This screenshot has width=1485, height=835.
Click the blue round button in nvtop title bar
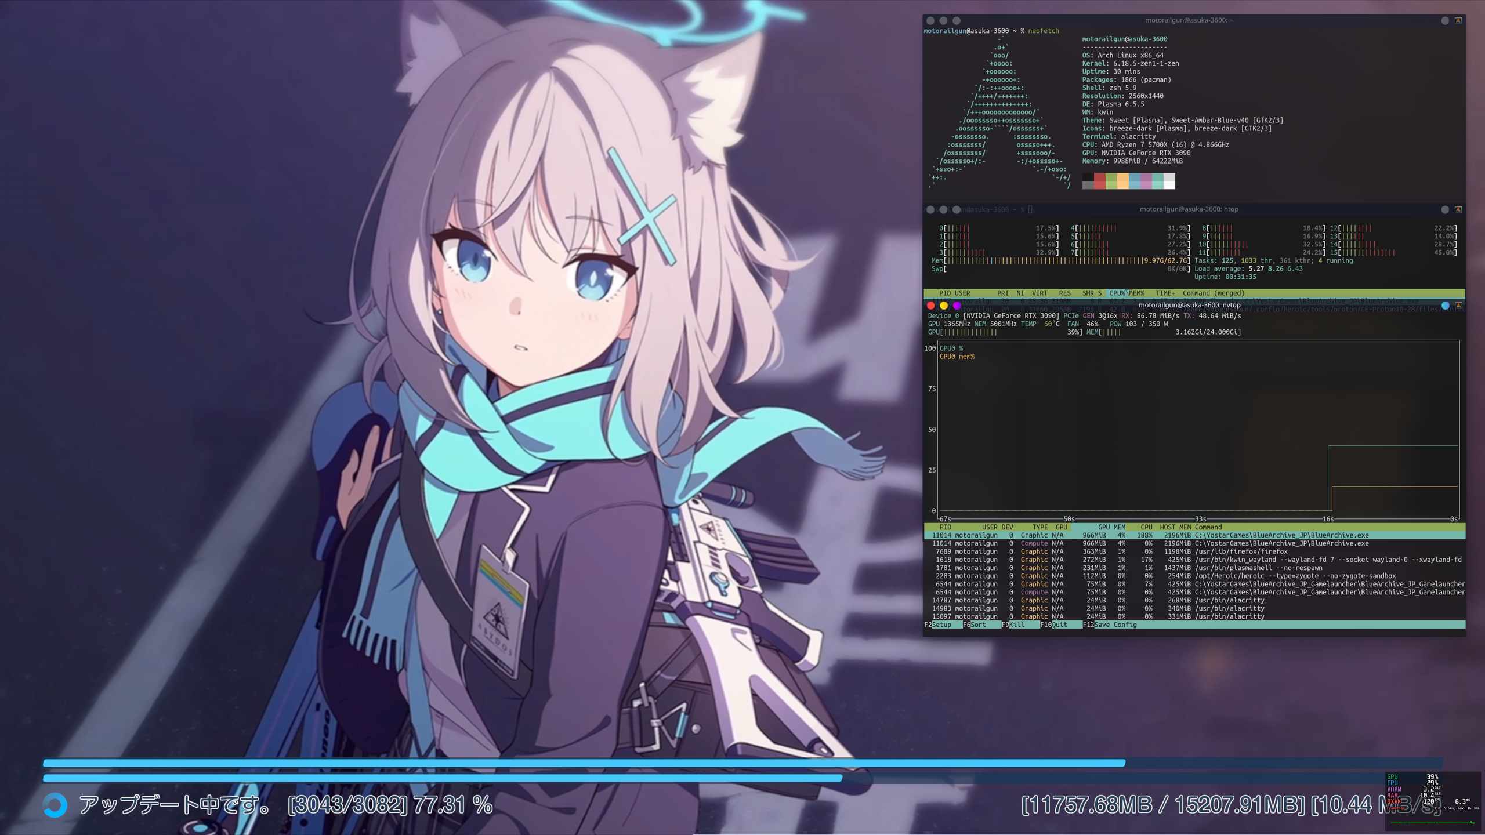pyautogui.click(x=1445, y=306)
